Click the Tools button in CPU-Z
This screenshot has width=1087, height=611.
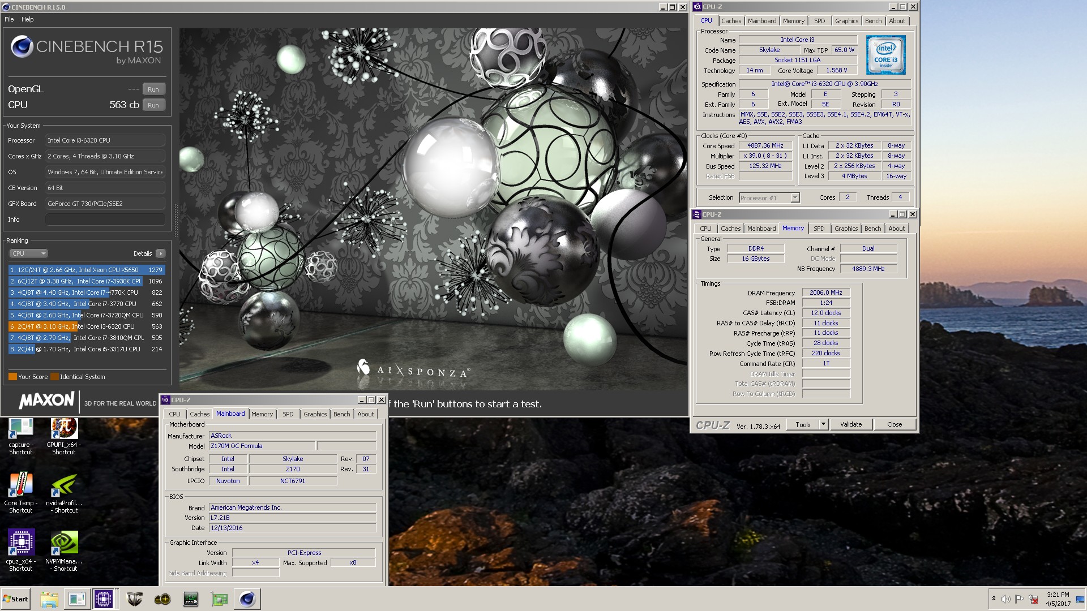pos(803,424)
